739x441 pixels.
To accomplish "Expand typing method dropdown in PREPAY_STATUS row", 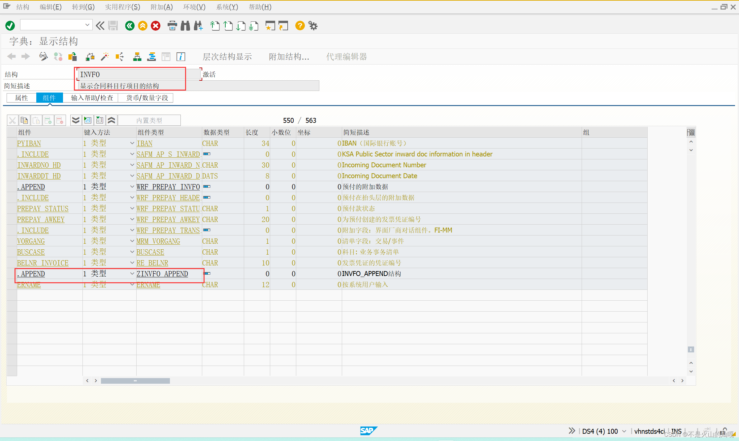I will 132,208.
